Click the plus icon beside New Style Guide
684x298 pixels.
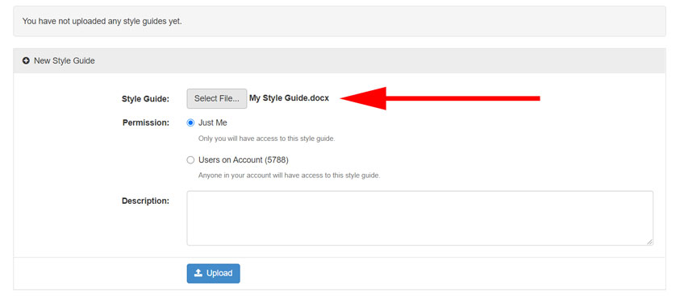[26, 61]
